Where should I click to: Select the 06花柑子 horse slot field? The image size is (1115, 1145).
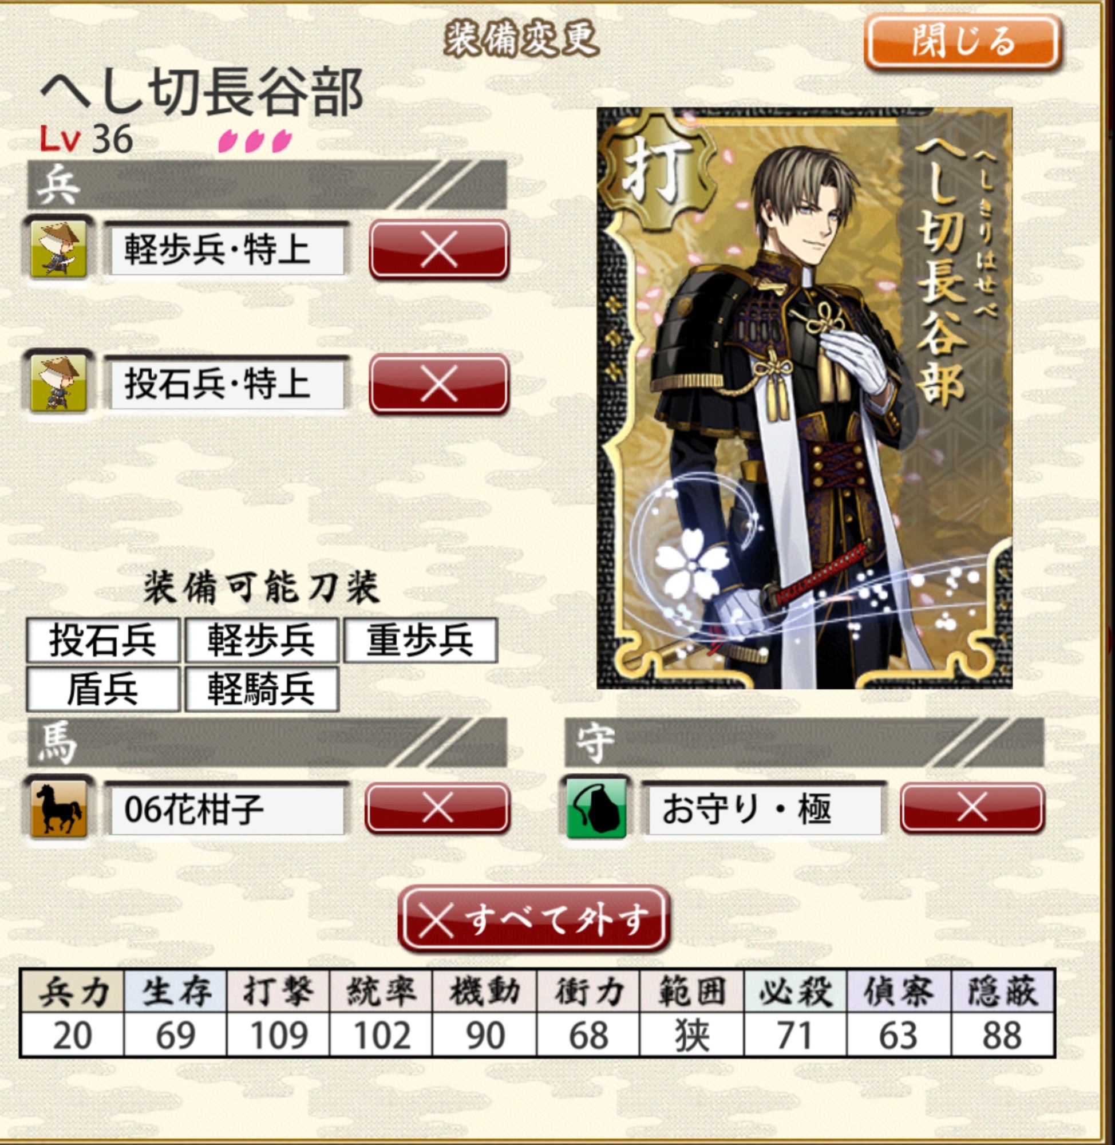tap(227, 810)
